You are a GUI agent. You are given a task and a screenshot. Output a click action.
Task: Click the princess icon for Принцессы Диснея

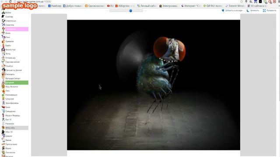coord(3,70)
